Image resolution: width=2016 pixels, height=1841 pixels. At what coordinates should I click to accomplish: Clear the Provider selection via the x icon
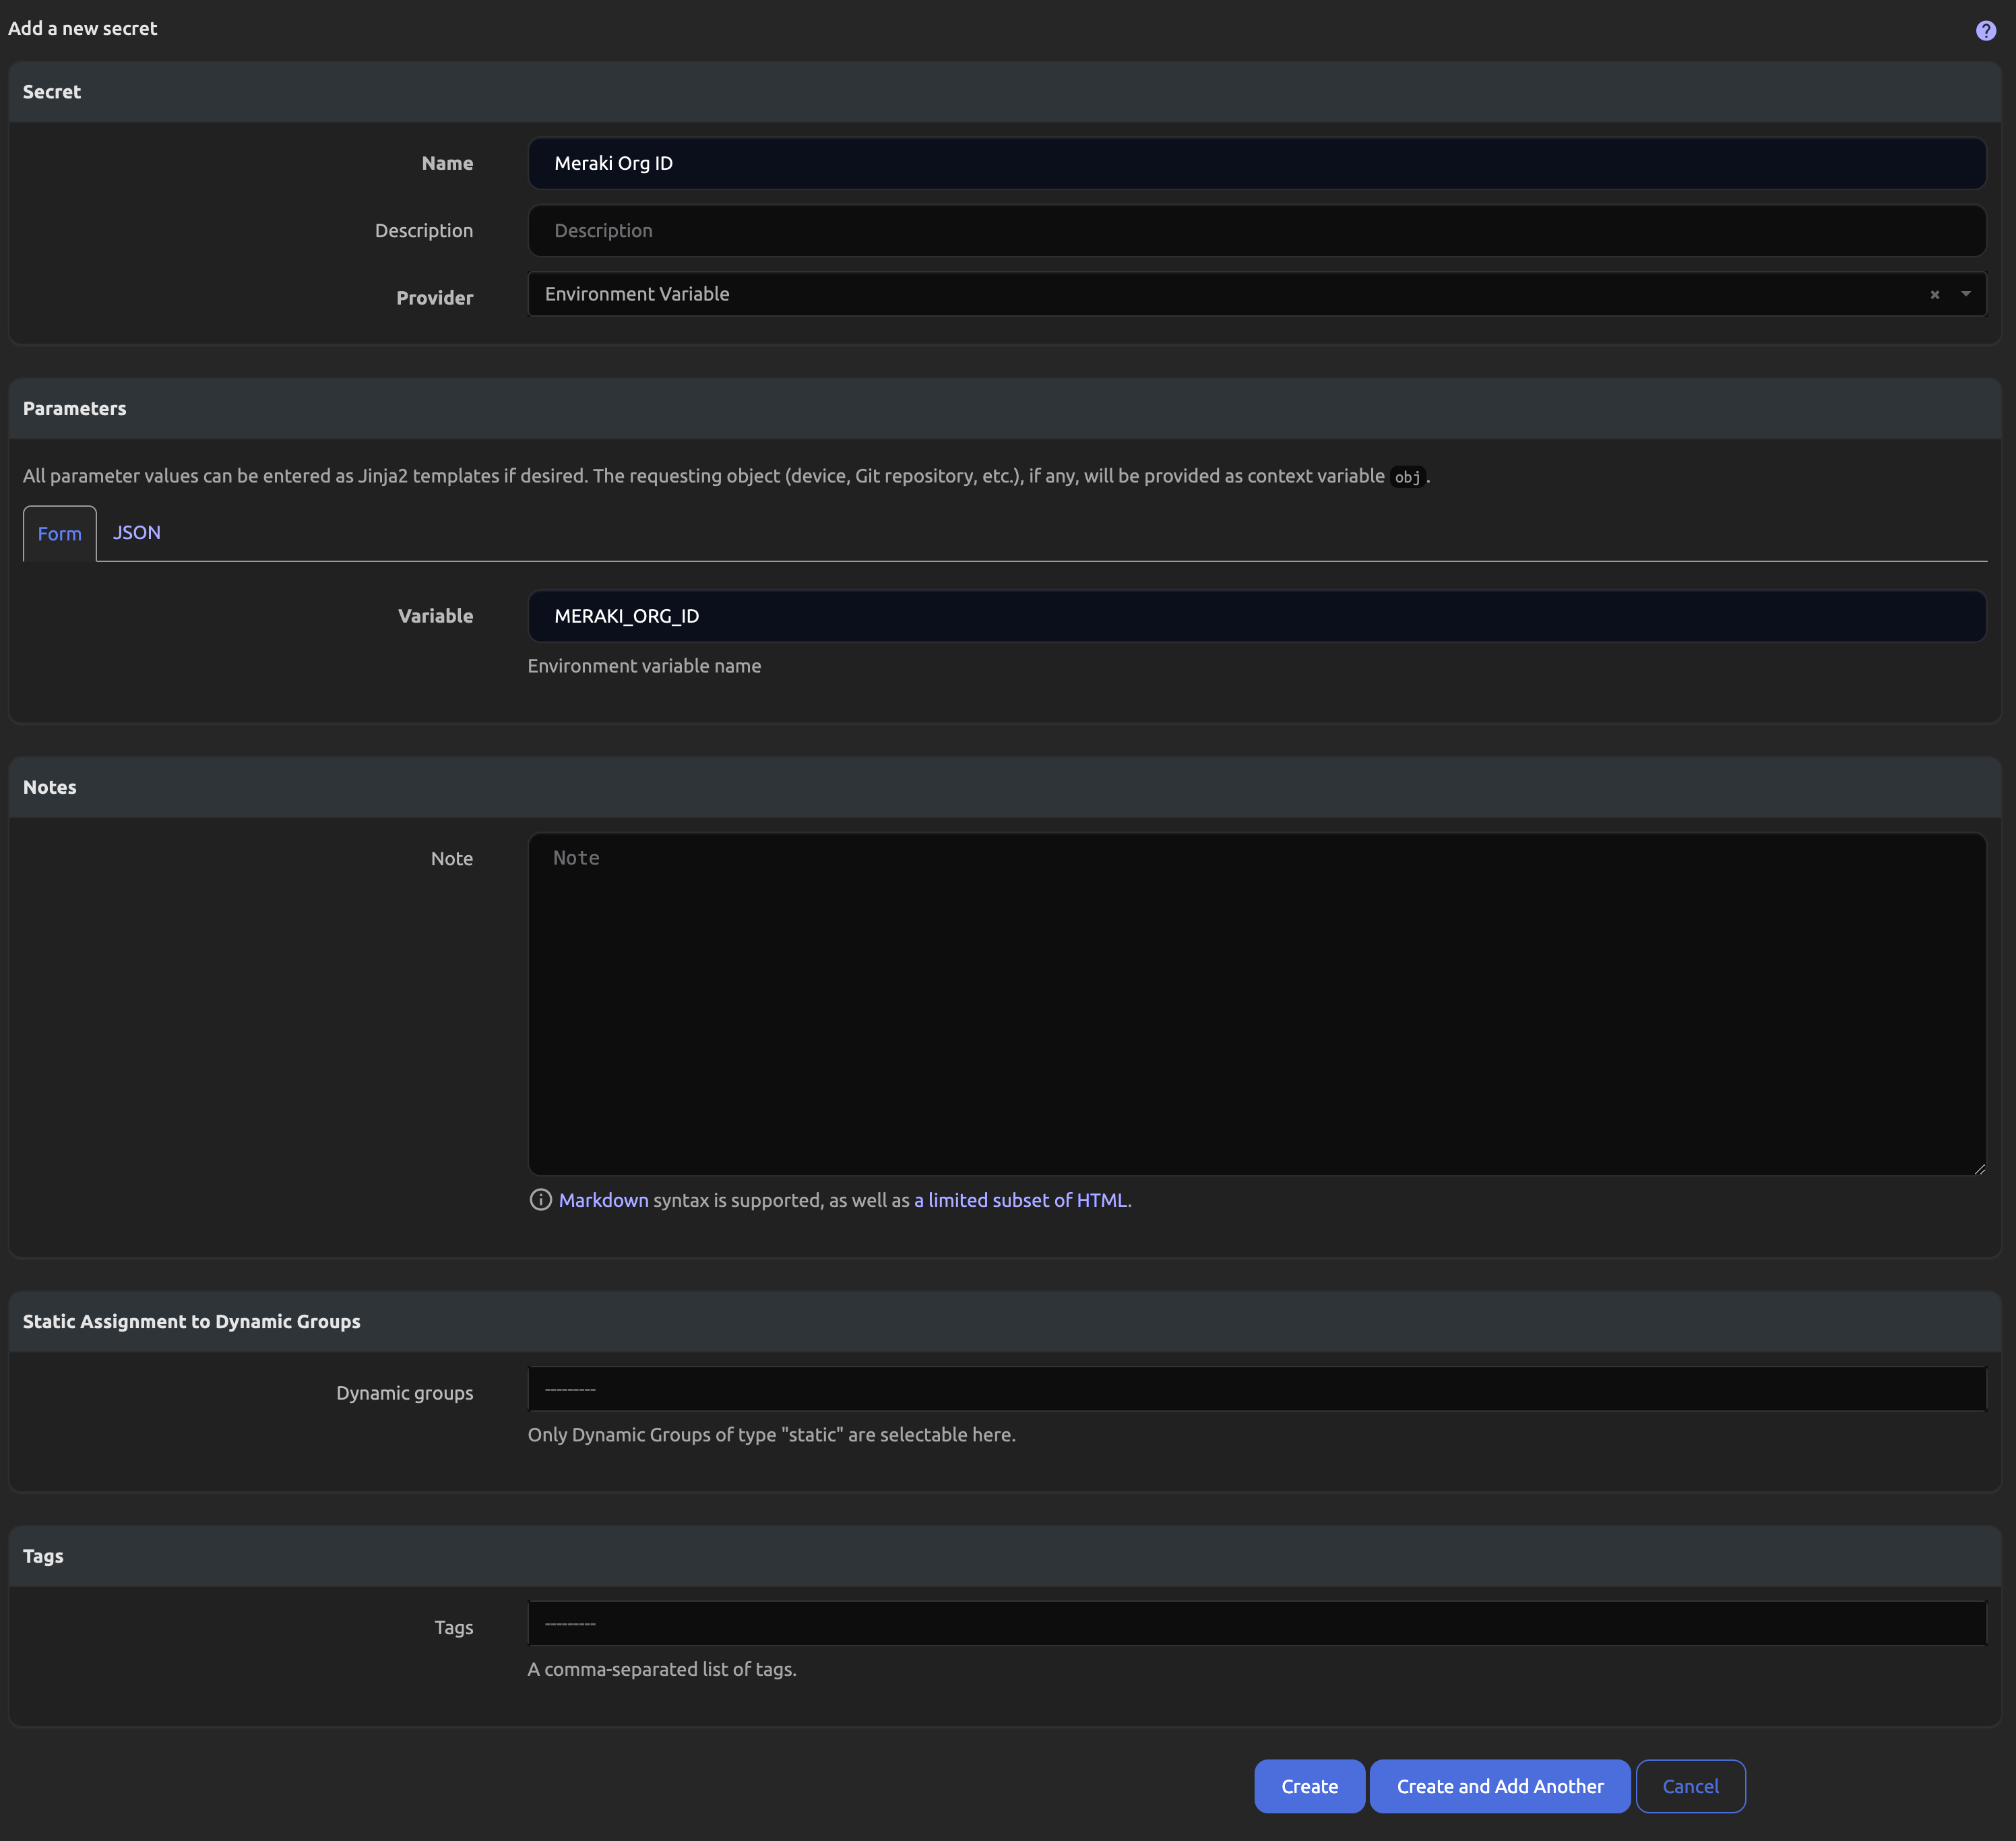[1935, 294]
